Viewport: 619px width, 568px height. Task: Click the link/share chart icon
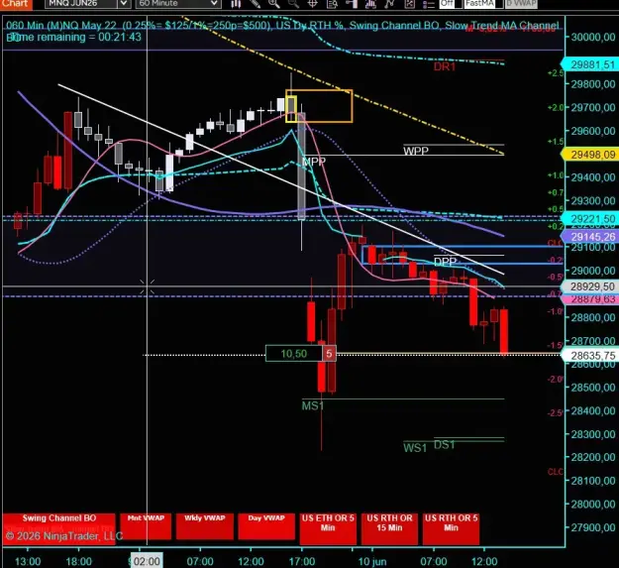tap(409, 4)
